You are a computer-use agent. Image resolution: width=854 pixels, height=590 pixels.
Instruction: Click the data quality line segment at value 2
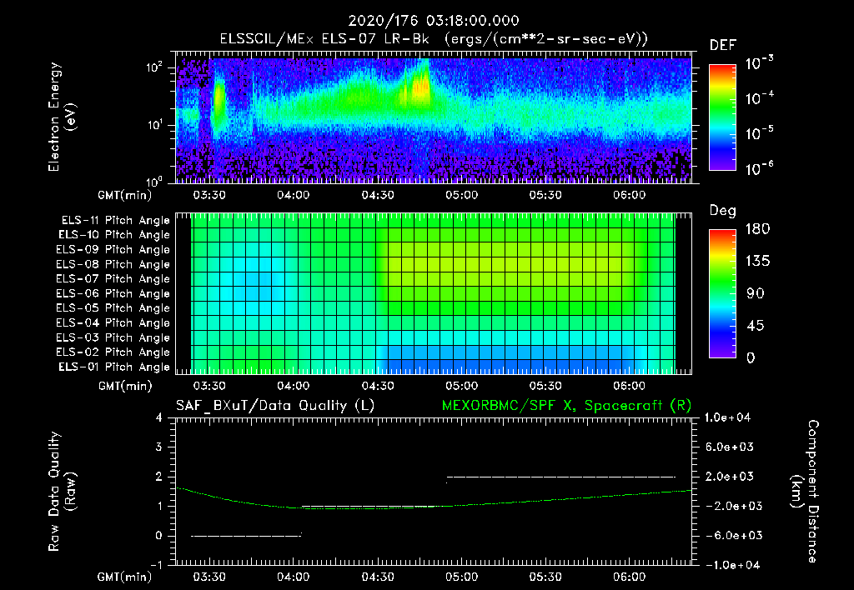[x=561, y=477]
